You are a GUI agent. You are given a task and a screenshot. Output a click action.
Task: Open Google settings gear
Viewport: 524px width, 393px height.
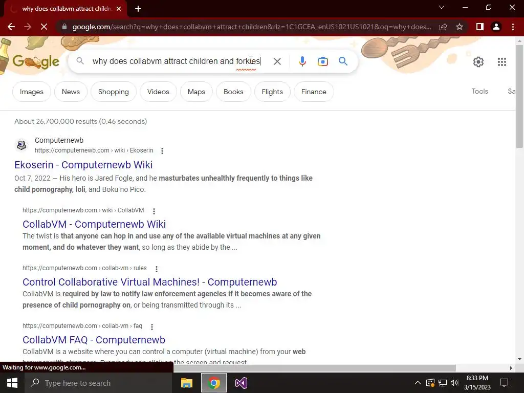tap(478, 62)
